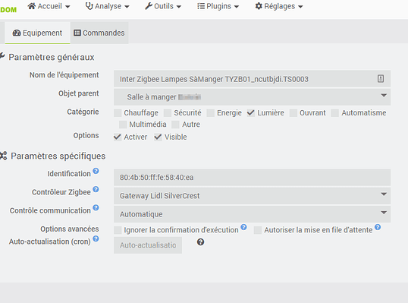
Task: Click the Catégorie label
Action: point(83,112)
